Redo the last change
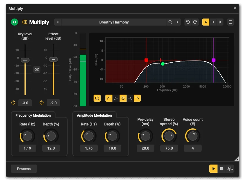Screen dimensions: 245x181 [x=195, y=22]
